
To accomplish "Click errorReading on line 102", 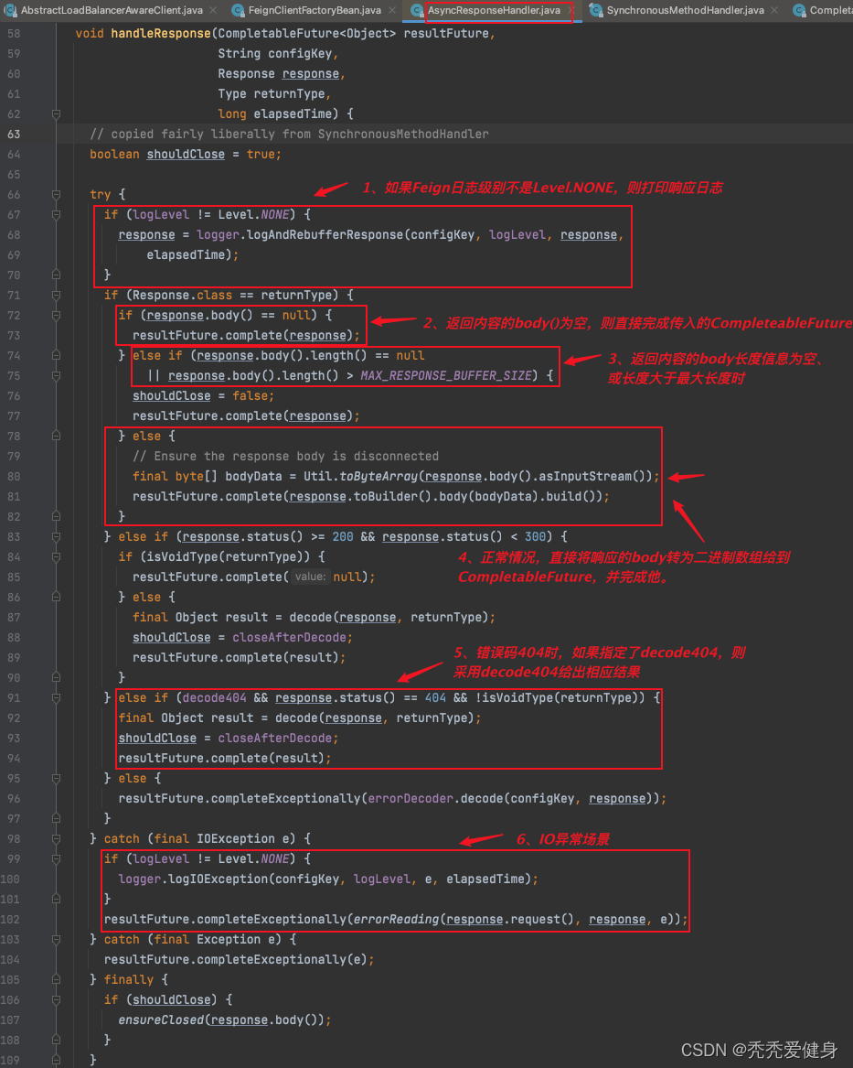I will (396, 920).
